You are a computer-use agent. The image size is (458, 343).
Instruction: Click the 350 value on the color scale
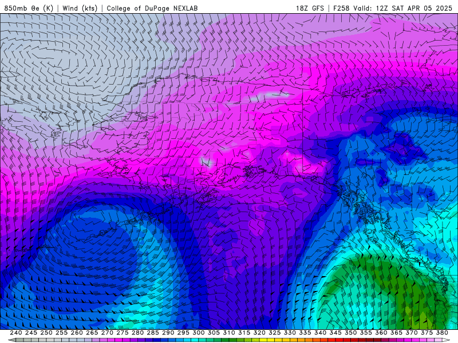click(x=350, y=333)
